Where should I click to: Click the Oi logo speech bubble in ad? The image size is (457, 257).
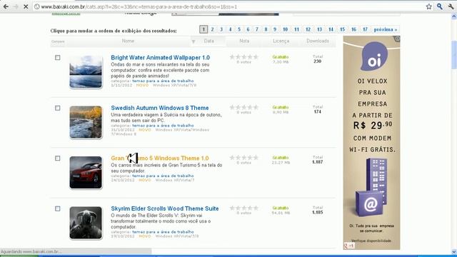point(374,56)
